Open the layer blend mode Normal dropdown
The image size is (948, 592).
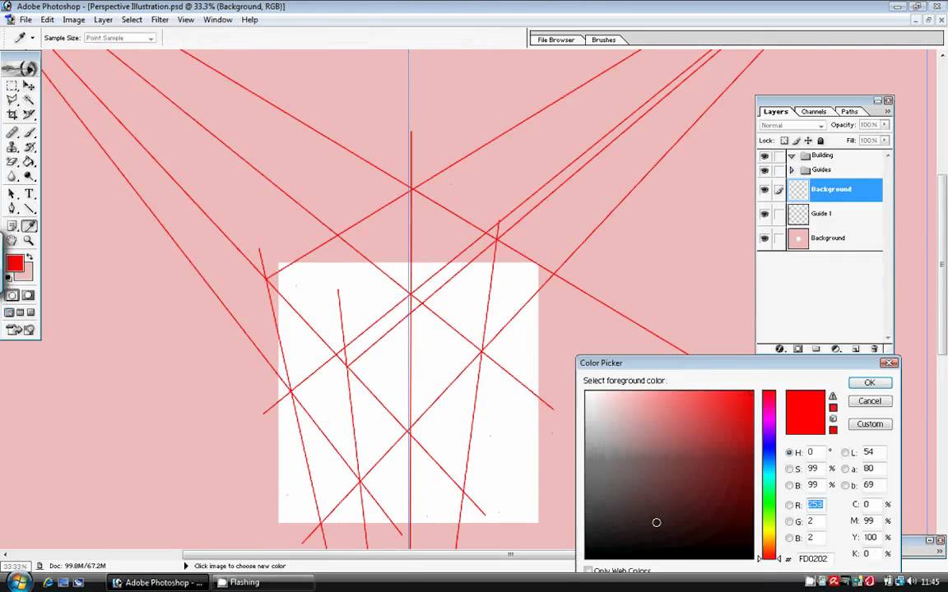792,125
